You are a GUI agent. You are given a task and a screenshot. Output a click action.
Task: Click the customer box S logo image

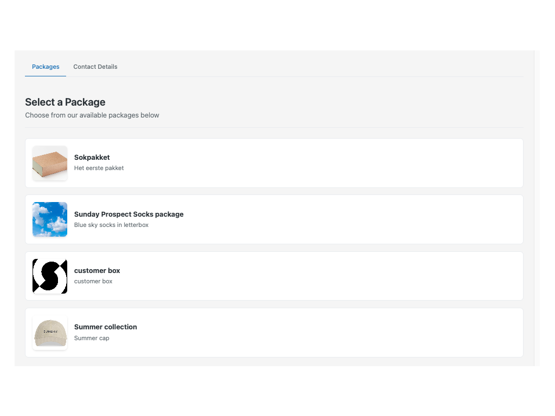click(x=49, y=276)
